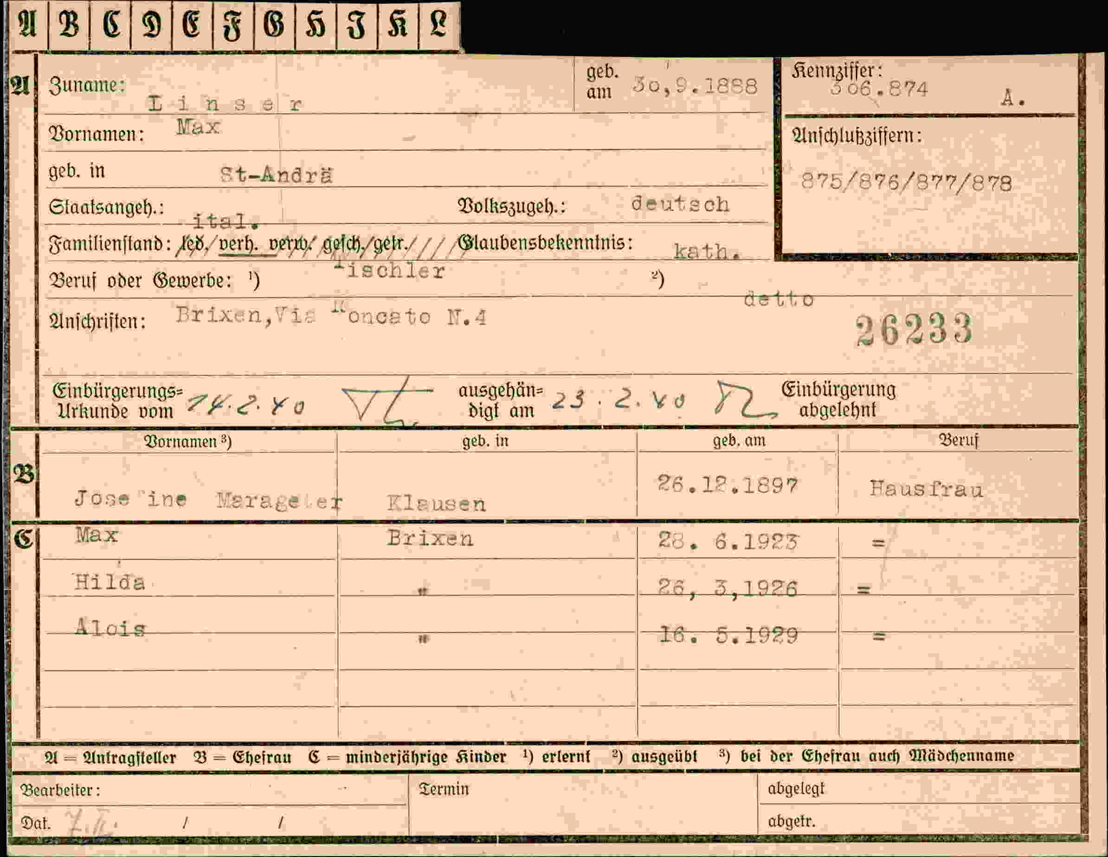
Task: Click the birthplace 'St-Andrä'
Action: [x=277, y=175]
